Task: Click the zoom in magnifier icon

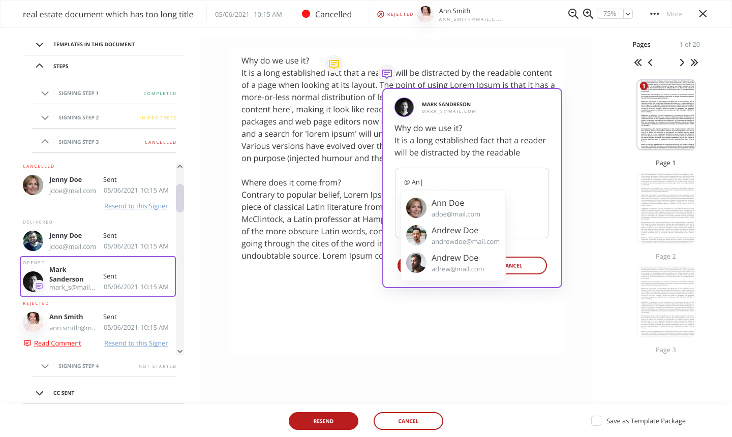Action: tap(588, 14)
